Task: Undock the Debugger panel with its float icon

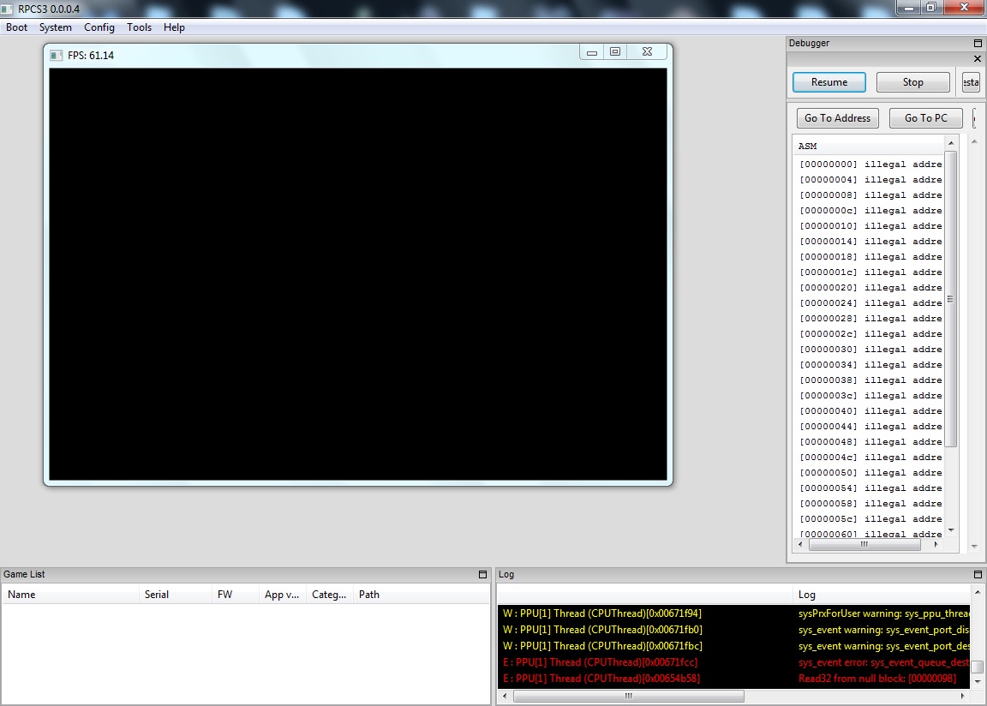Action: click(978, 43)
